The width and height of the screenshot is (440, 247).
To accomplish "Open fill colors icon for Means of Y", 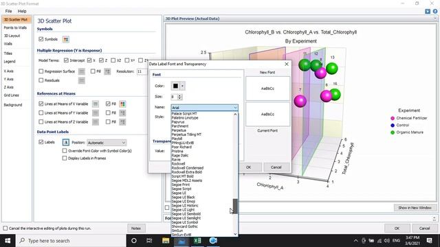I will point(122,113).
